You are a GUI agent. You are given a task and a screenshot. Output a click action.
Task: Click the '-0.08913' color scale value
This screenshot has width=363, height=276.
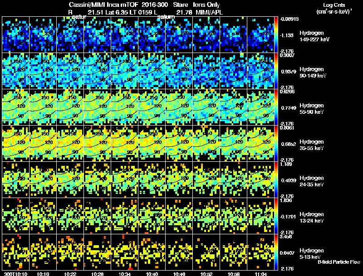point(289,19)
